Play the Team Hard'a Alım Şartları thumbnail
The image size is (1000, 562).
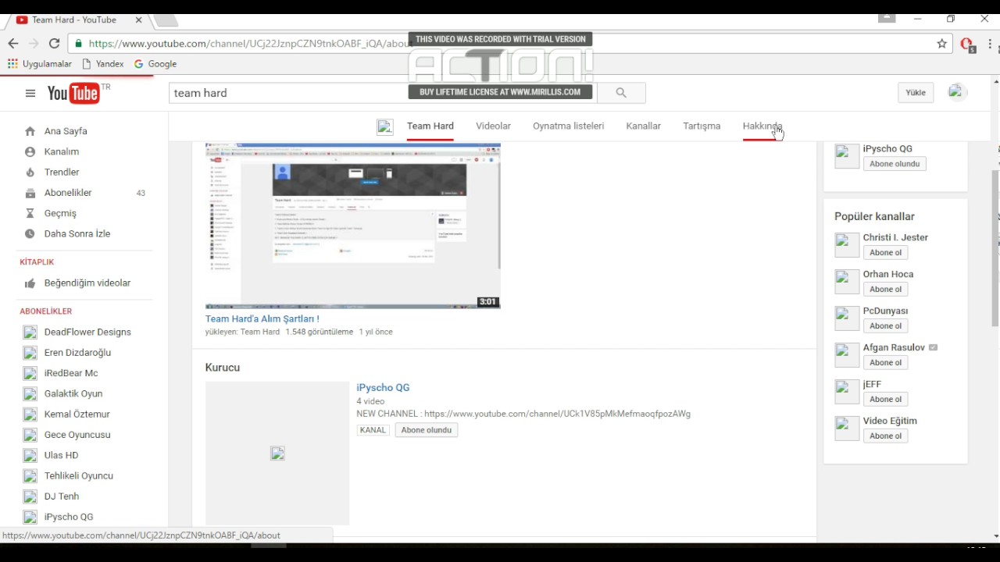352,226
